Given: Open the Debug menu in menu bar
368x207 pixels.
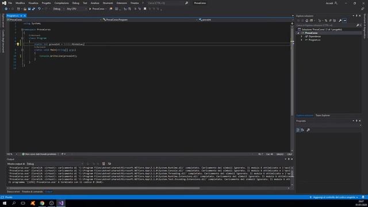Looking at the screenshot, I should tap(75, 3).
